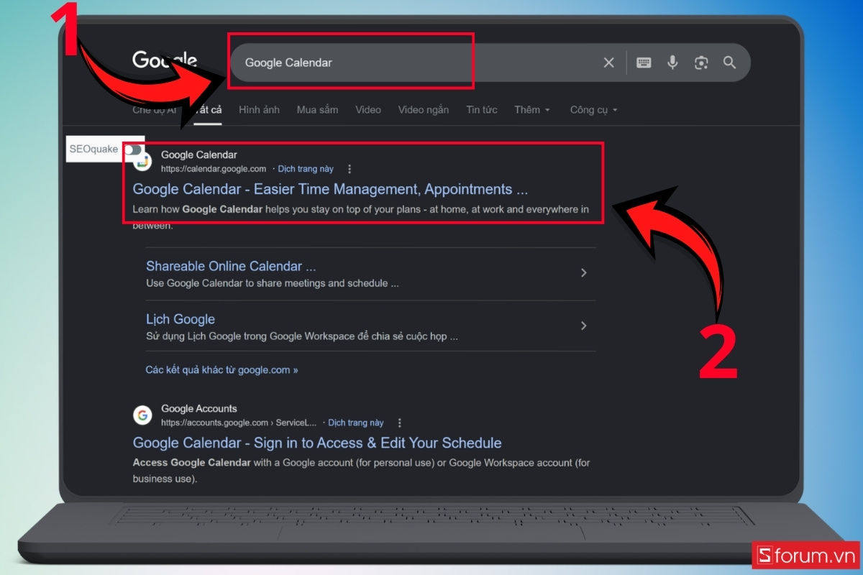
Task: Click the https://calendar.google.com URL text
Action: pyautogui.click(x=214, y=169)
